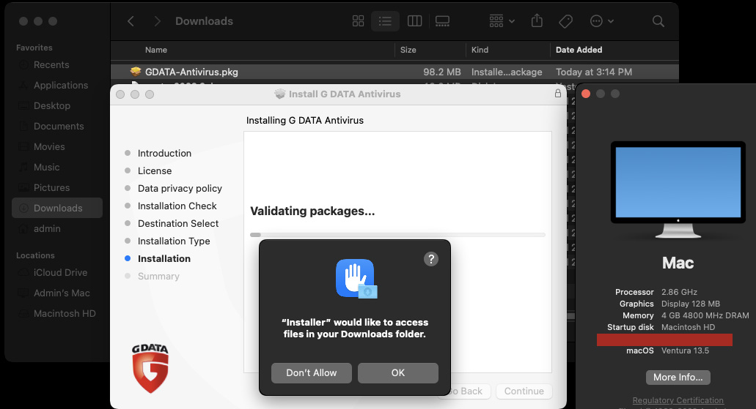The image size is (756, 409).
Task: Open iCloud Drive in Finder sidebar
Action: pyautogui.click(x=60, y=272)
